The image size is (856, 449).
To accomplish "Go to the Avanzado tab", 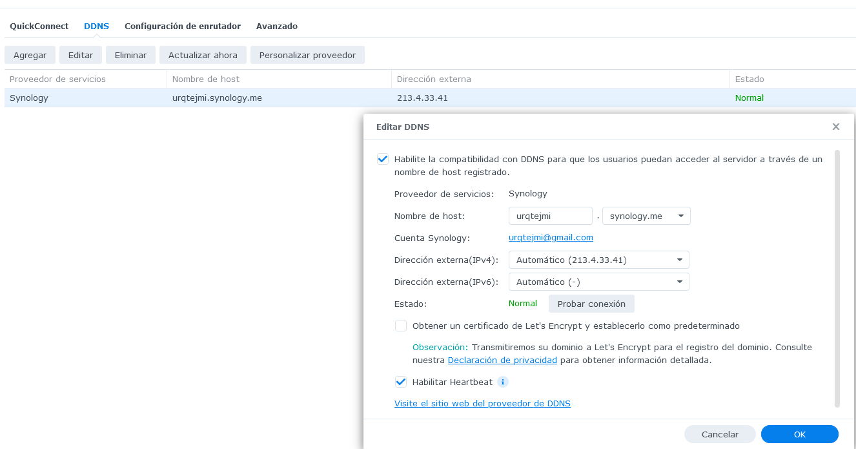I will pos(277,26).
